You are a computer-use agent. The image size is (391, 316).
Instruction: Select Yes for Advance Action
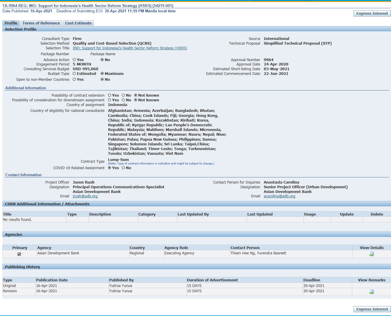74,60
